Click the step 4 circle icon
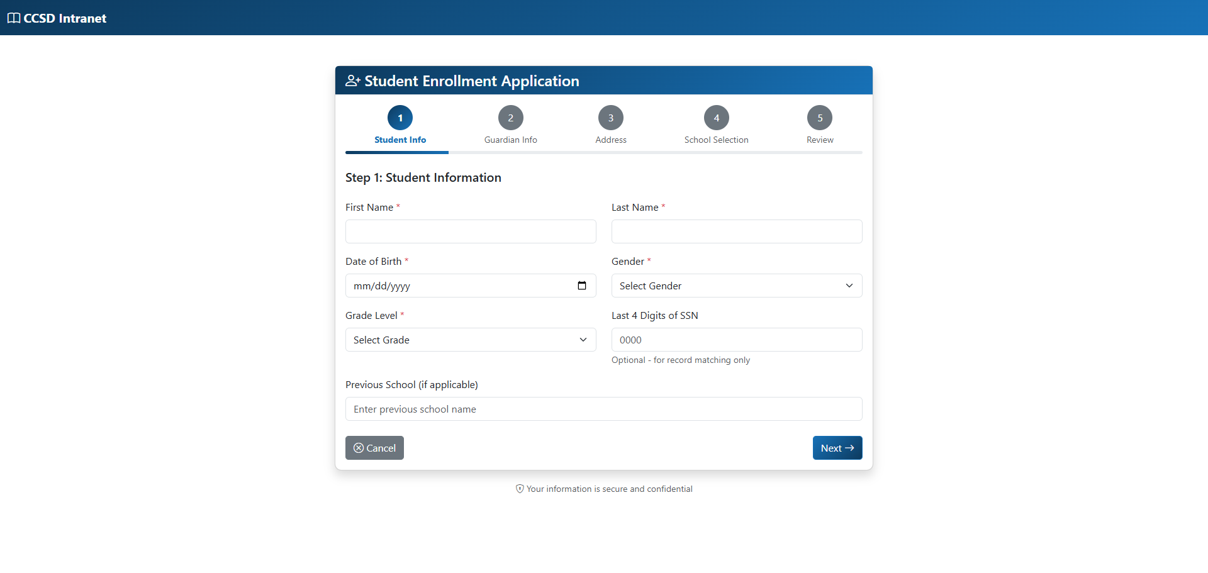The height and width of the screenshot is (573, 1208). (717, 118)
